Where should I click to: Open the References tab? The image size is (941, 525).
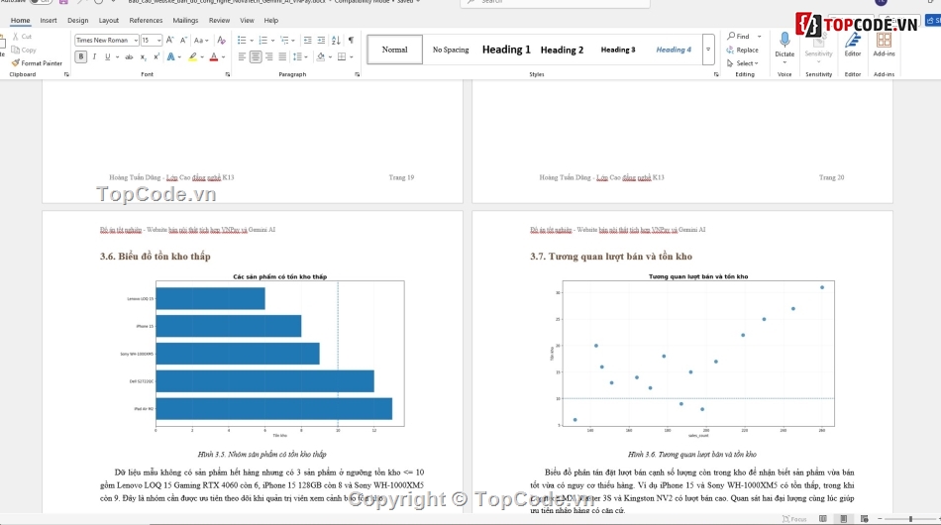[x=146, y=21]
